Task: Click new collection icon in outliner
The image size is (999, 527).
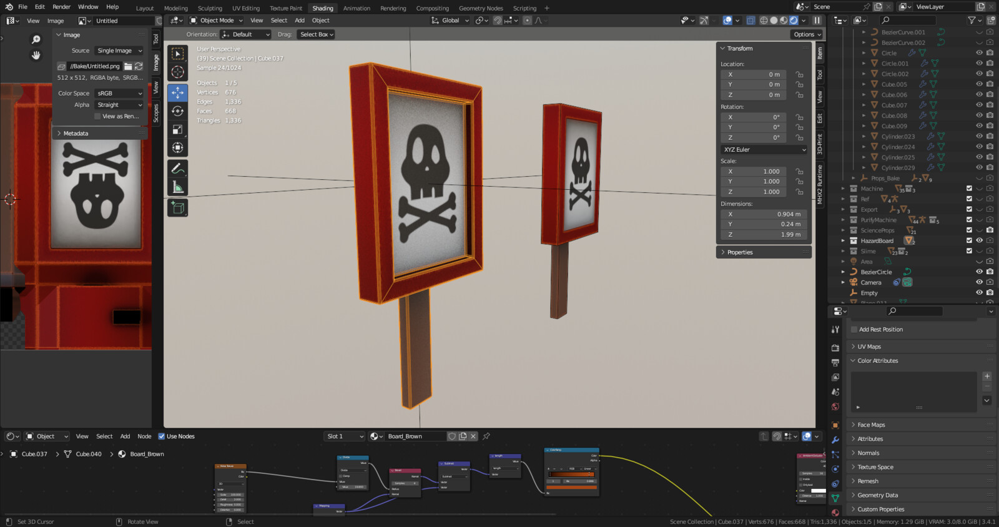Action: [991, 21]
